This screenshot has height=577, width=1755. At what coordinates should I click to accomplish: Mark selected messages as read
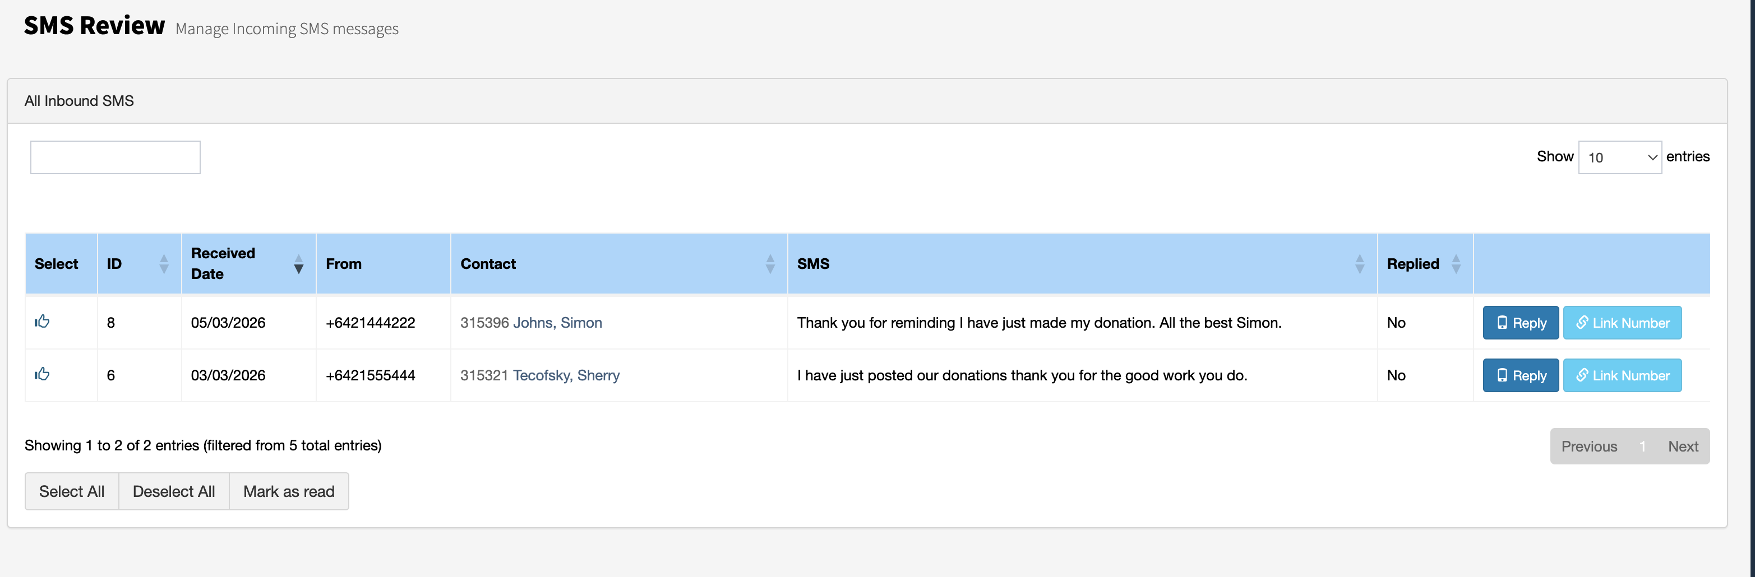point(289,491)
